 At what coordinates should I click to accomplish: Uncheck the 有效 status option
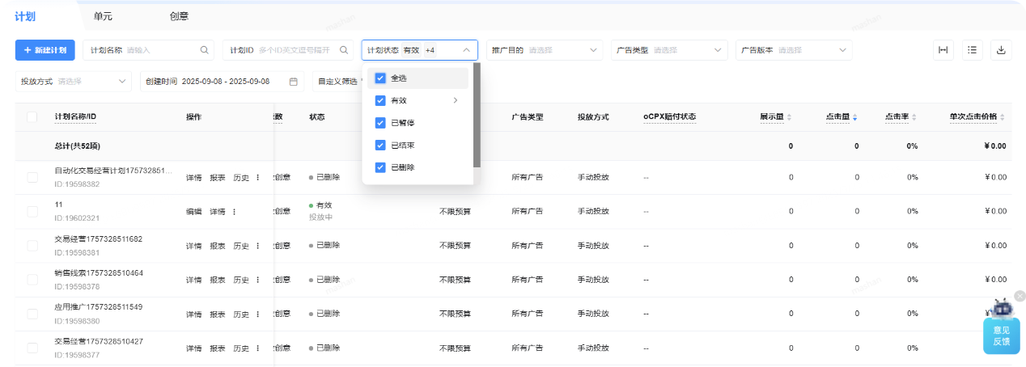pyautogui.click(x=380, y=101)
